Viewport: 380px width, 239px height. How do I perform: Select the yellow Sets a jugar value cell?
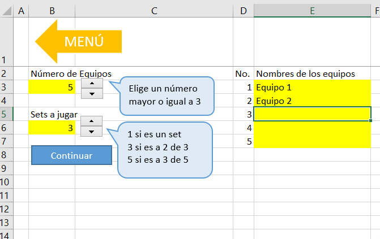pos(52,128)
